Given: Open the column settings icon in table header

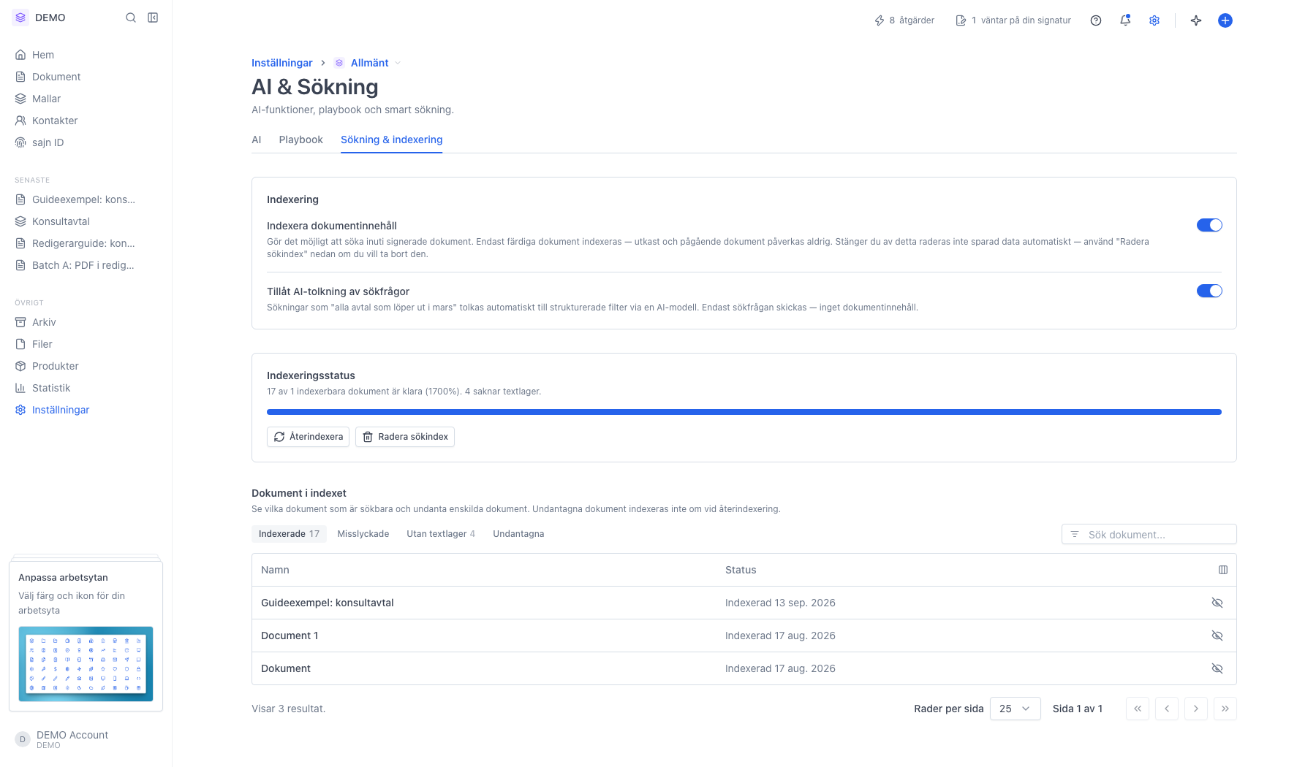Looking at the screenshot, I should pyautogui.click(x=1223, y=570).
